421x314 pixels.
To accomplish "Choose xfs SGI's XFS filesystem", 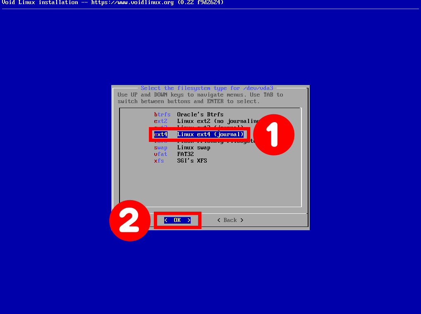I will [180, 161].
